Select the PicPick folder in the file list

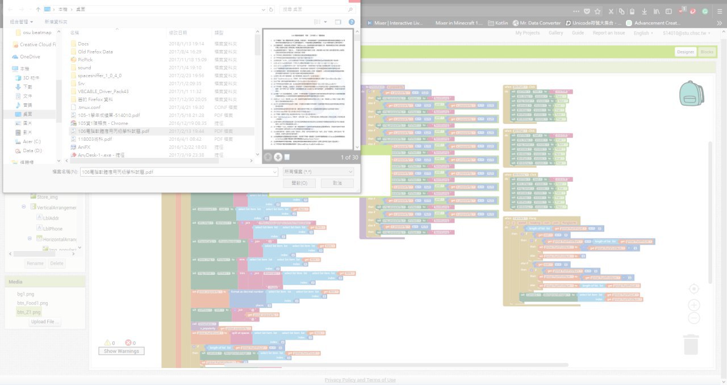coord(85,59)
